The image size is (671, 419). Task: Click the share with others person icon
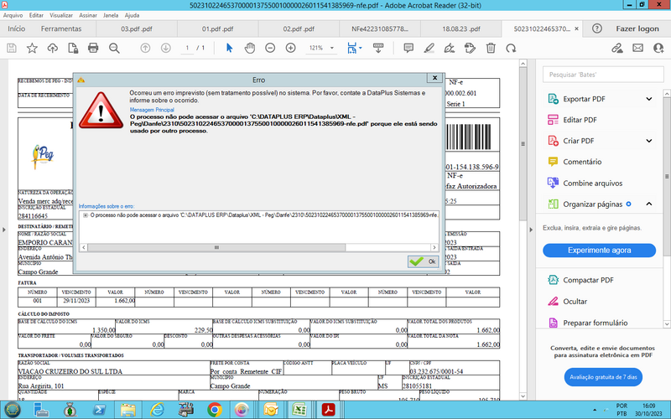tap(658, 48)
